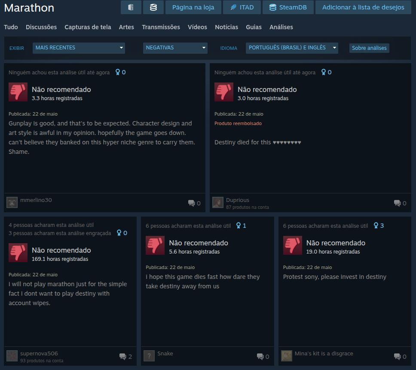Click Não recomendado title in Duprious's review
The image size is (416, 370).
tap(267, 89)
